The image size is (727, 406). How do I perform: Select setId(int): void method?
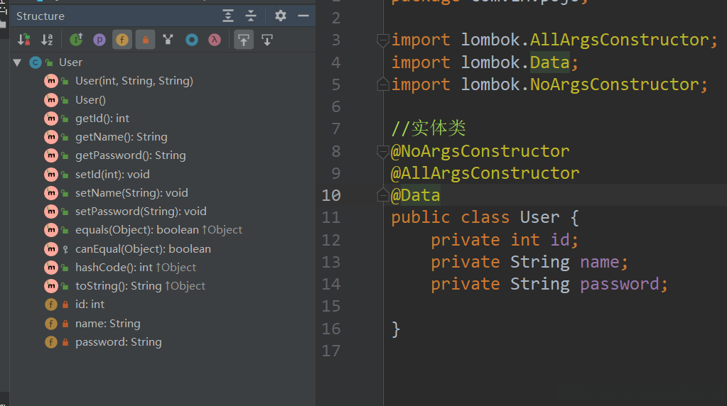point(112,175)
